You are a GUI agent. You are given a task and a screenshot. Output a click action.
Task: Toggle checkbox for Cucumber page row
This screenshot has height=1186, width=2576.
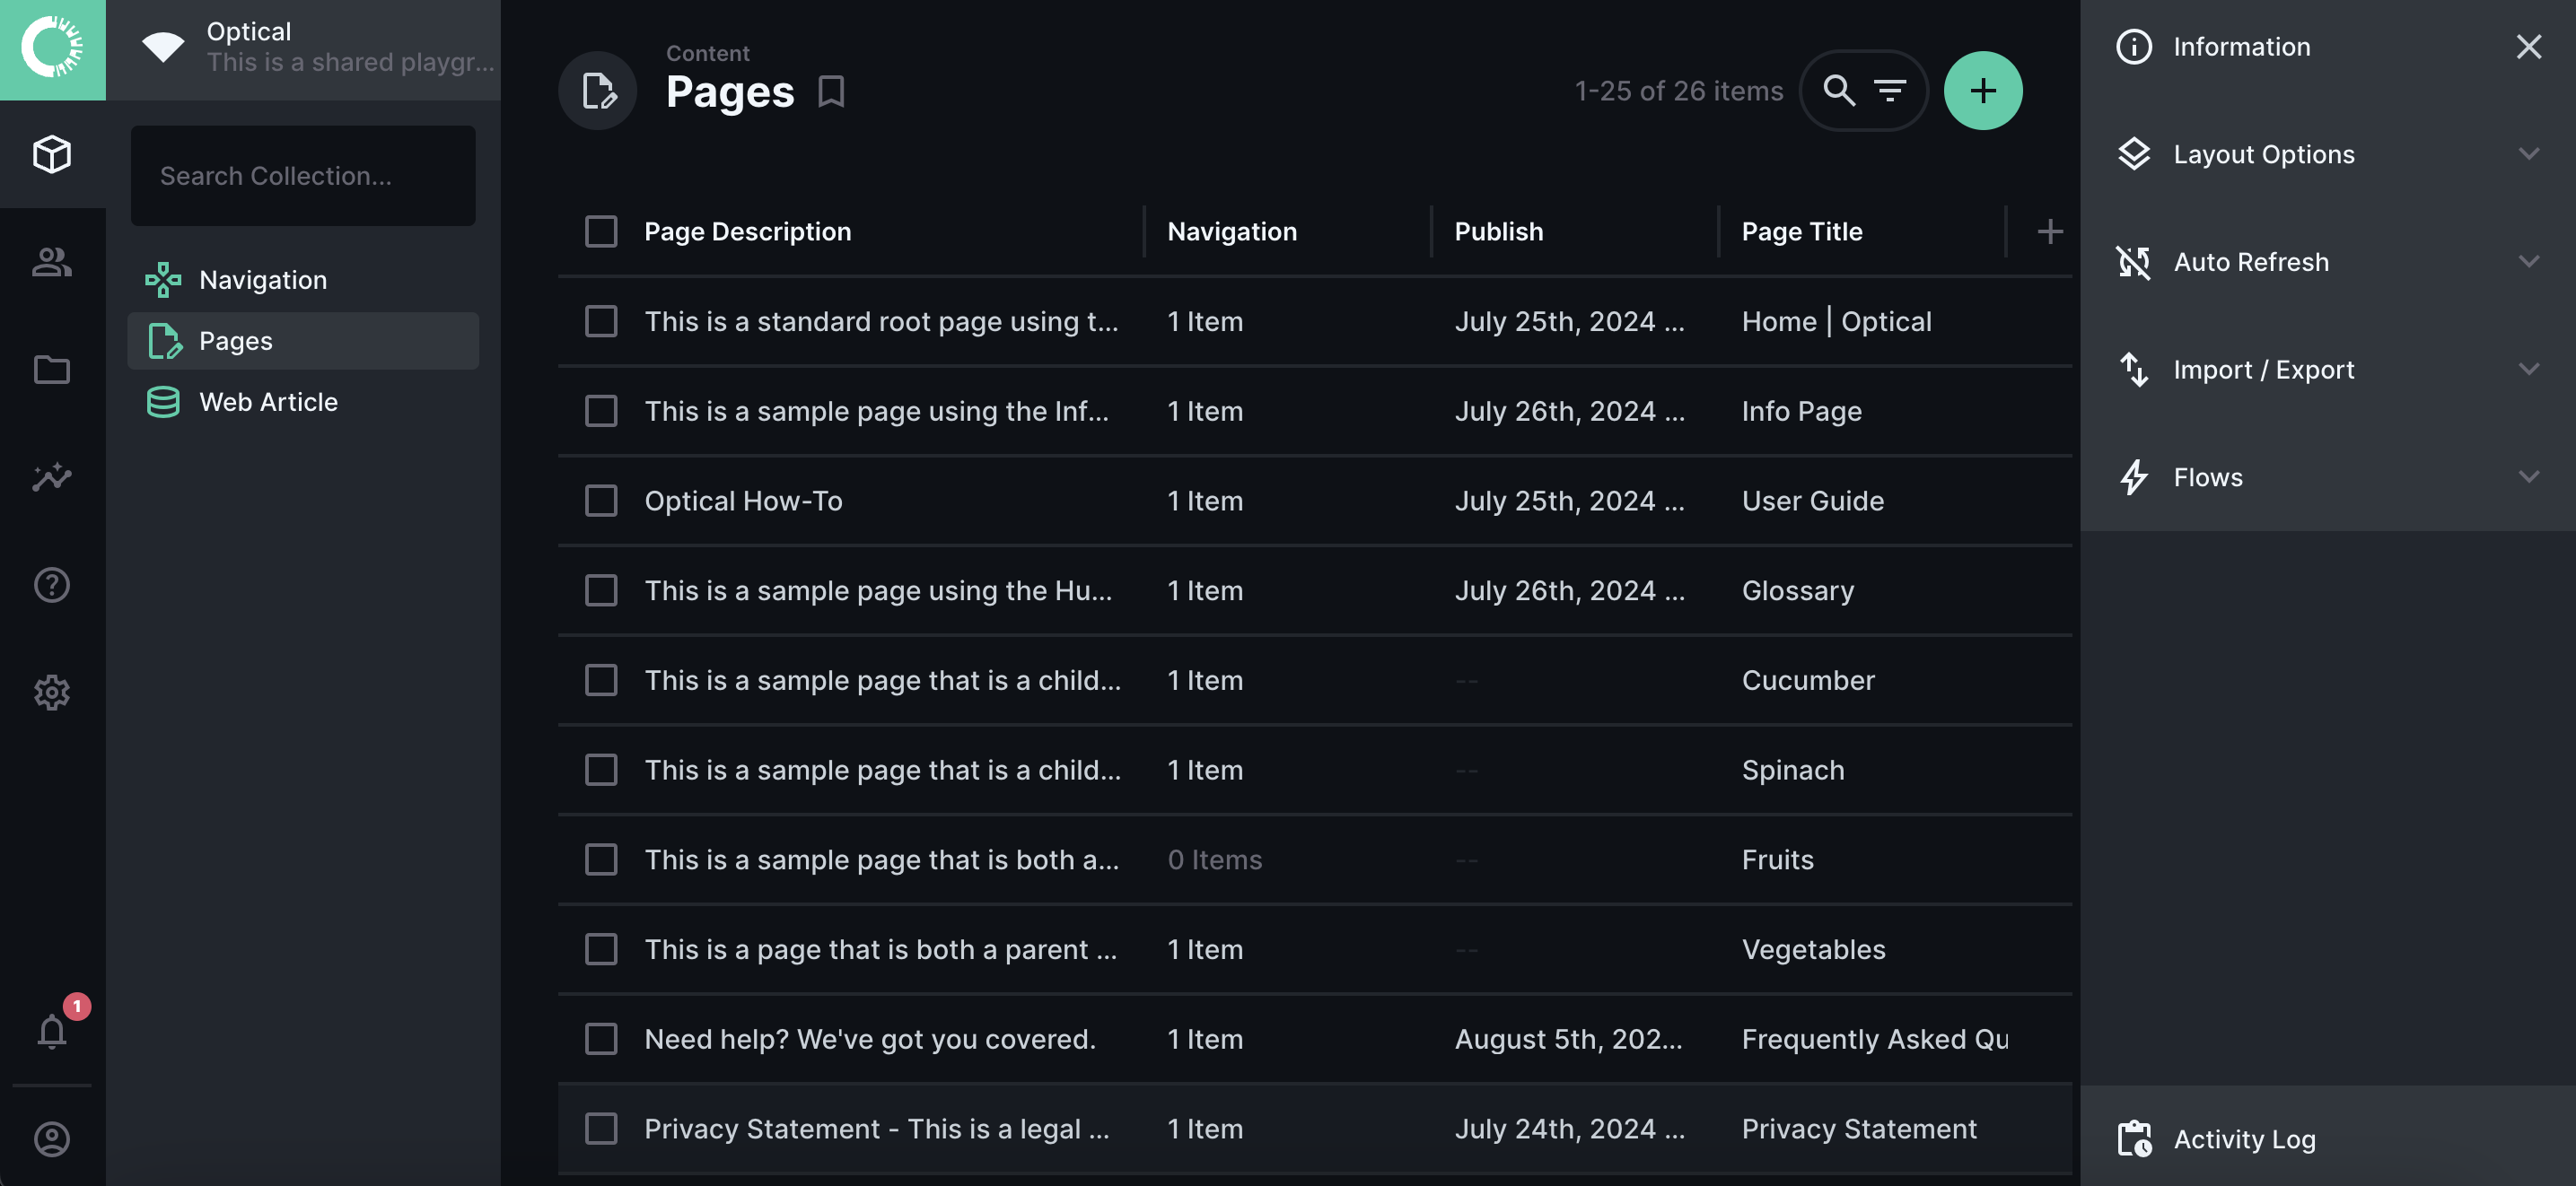coord(598,678)
